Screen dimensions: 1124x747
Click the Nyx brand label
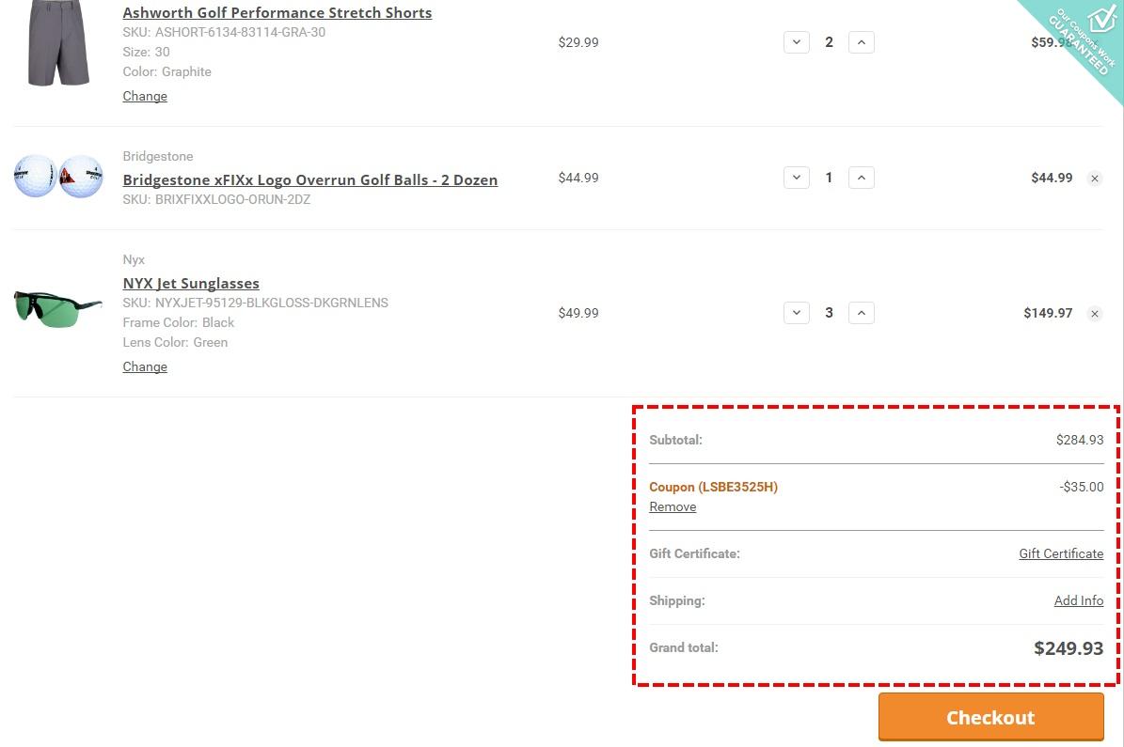134,260
